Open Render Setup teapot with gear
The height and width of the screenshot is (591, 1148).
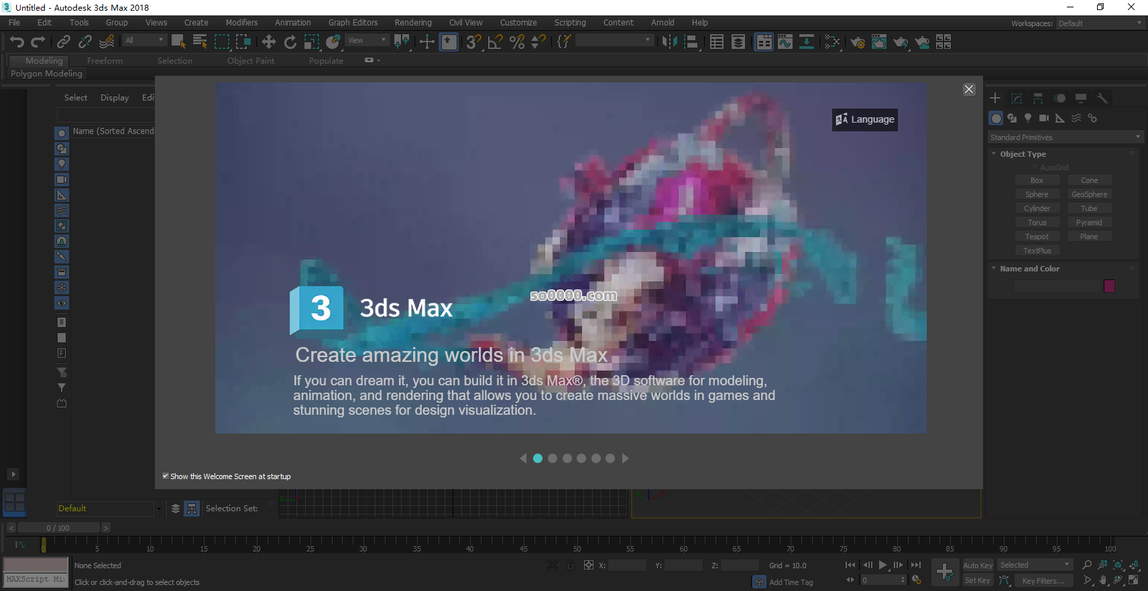coord(858,42)
